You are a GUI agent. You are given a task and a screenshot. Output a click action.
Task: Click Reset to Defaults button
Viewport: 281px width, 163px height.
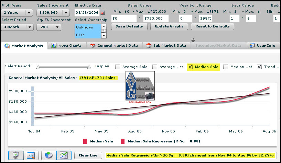pos(213,26)
